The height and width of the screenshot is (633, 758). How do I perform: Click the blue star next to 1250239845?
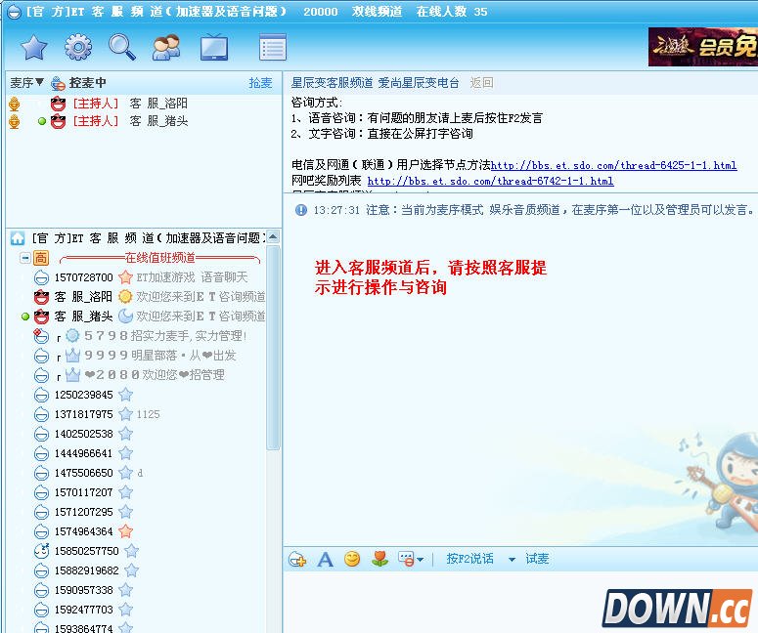point(126,395)
